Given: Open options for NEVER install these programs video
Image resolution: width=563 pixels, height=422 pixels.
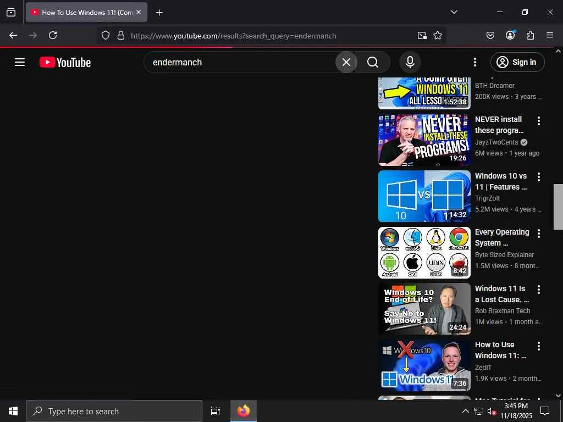Looking at the screenshot, I should tap(539, 120).
